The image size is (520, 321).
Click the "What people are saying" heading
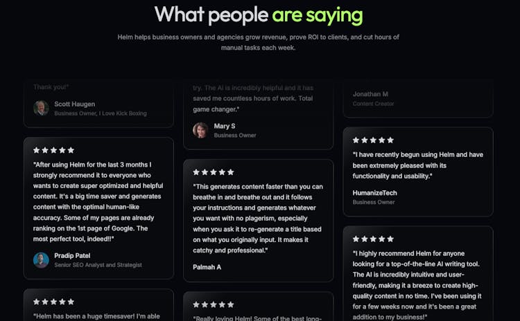[259, 15]
